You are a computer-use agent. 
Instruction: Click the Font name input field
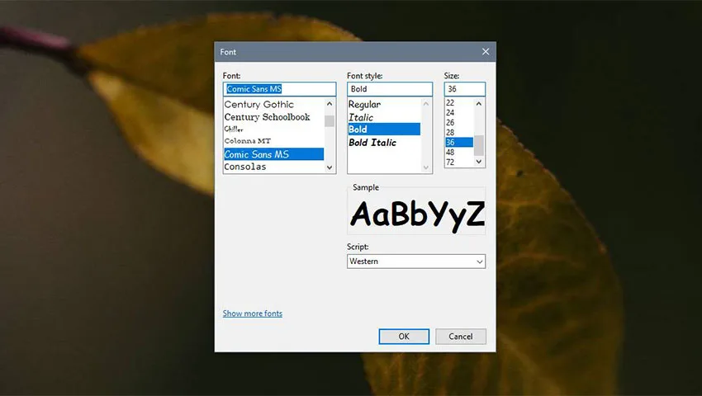[x=279, y=89]
